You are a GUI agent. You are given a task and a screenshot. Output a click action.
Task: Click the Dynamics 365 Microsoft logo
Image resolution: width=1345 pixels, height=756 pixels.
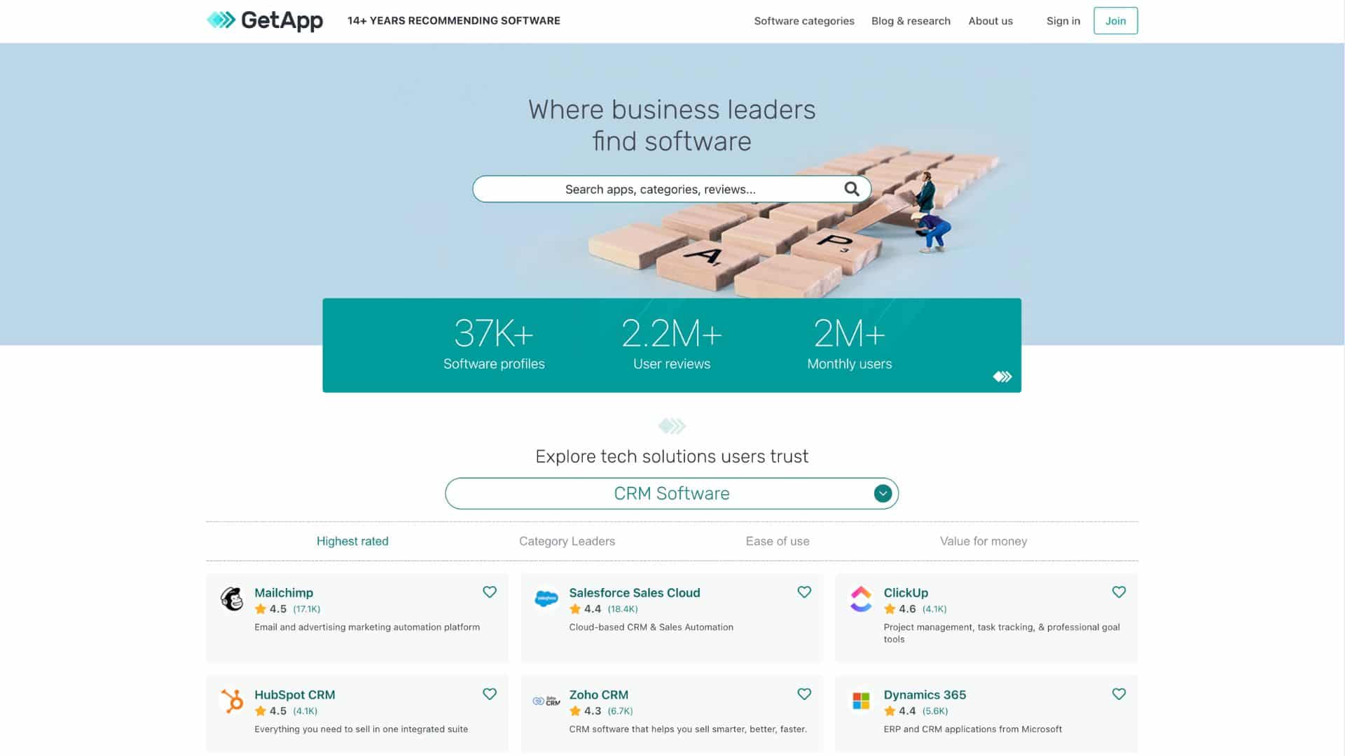pyautogui.click(x=860, y=701)
